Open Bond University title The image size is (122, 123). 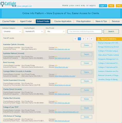coord(9,62)
